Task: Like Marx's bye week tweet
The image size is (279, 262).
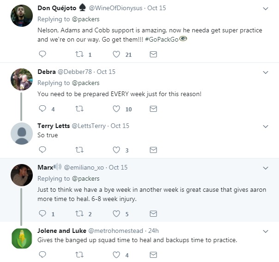Action: click(116, 214)
